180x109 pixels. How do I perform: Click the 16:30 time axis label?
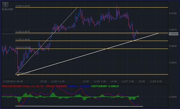pyautogui.click(x=142, y=81)
